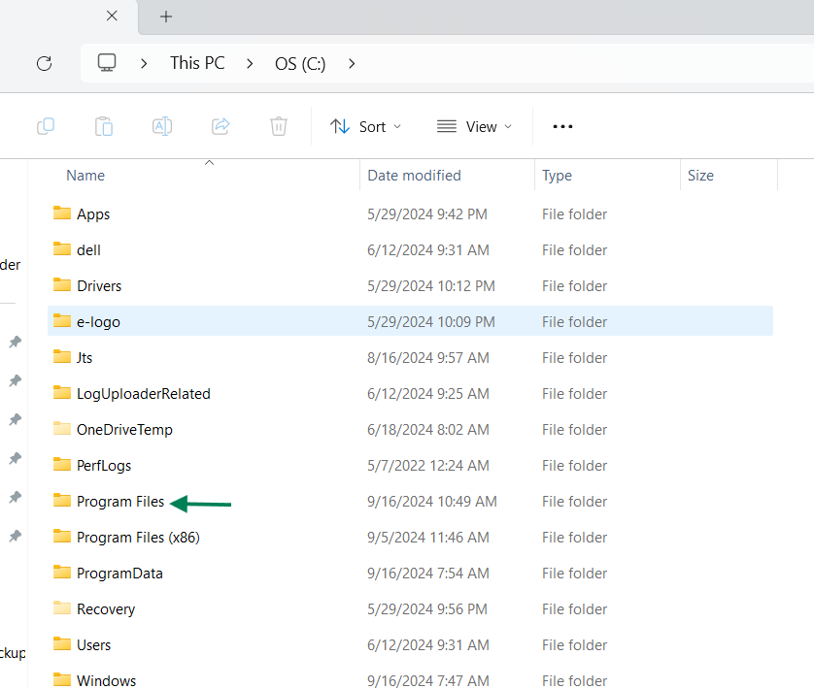The image size is (814, 689).
Task: Expand chevron after the PC icon
Action: (144, 63)
